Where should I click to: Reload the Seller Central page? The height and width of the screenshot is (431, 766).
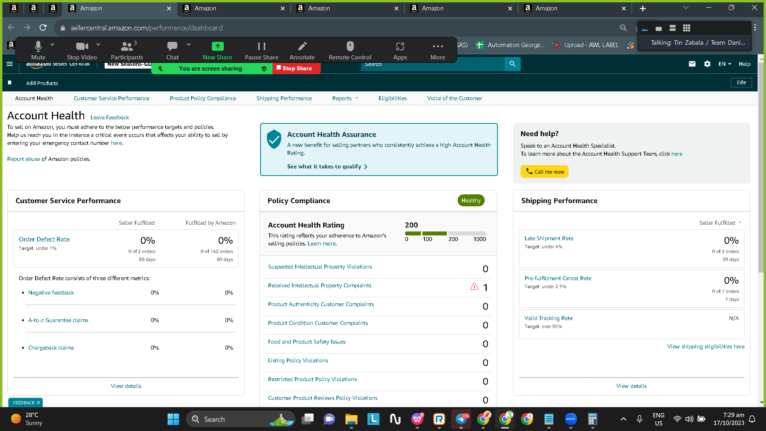click(43, 28)
